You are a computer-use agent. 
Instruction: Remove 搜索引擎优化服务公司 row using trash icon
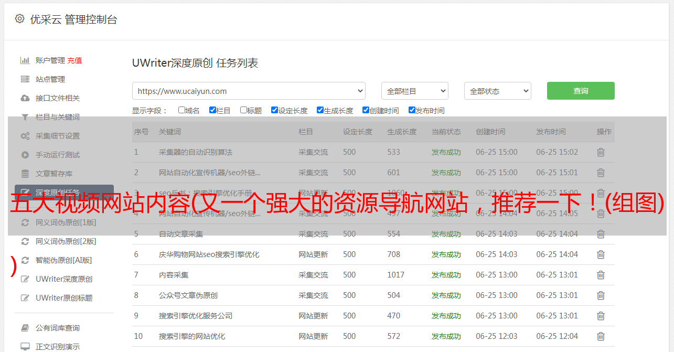(x=601, y=316)
